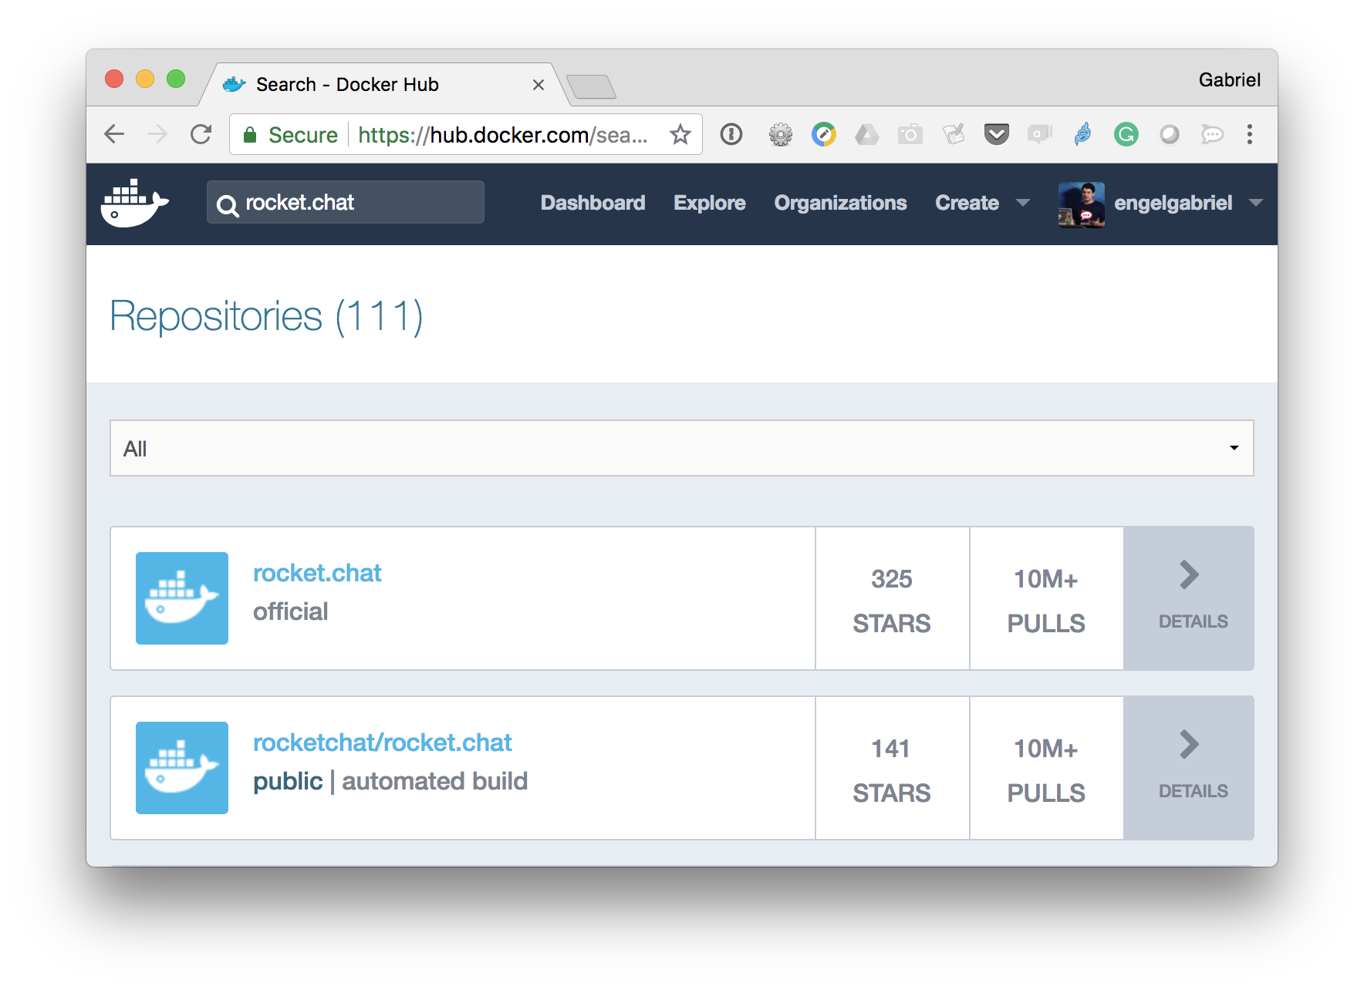The width and height of the screenshot is (1364, 990).
Task: Open Organizations in the navbar
Action: [x=840, y=203]
